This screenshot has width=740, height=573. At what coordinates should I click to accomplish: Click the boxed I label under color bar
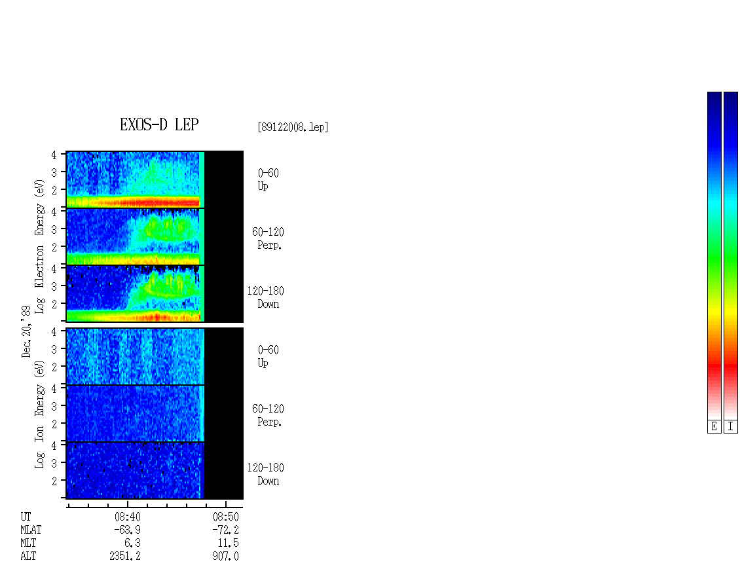tap(731, 427)
